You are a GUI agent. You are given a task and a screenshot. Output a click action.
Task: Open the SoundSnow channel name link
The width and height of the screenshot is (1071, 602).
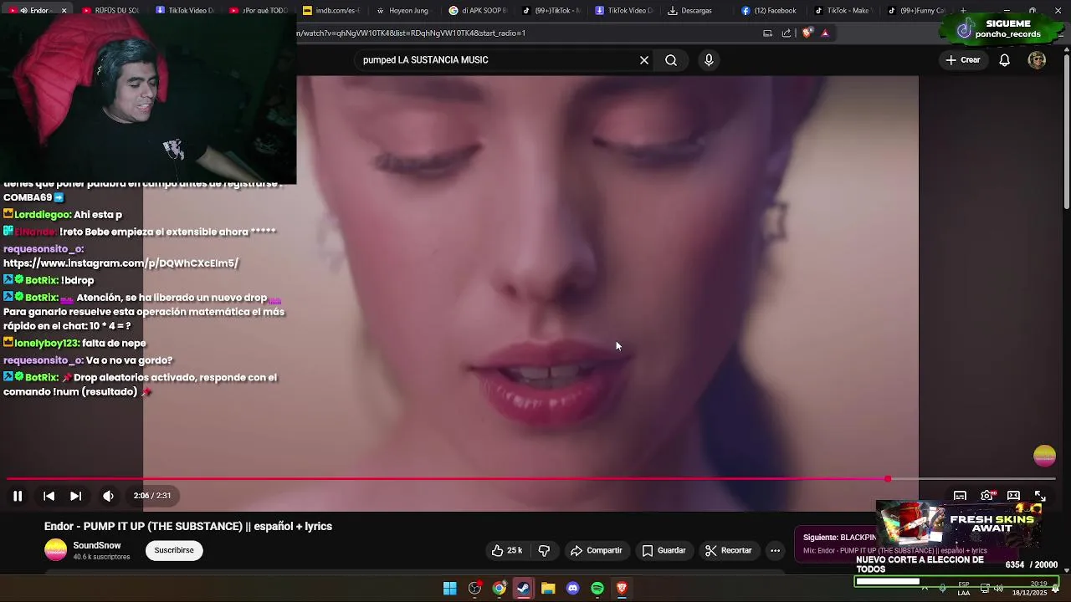(97, 545)
